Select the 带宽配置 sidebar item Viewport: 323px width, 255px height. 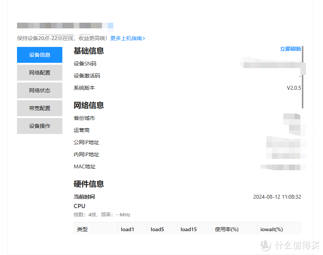[39, 108]
